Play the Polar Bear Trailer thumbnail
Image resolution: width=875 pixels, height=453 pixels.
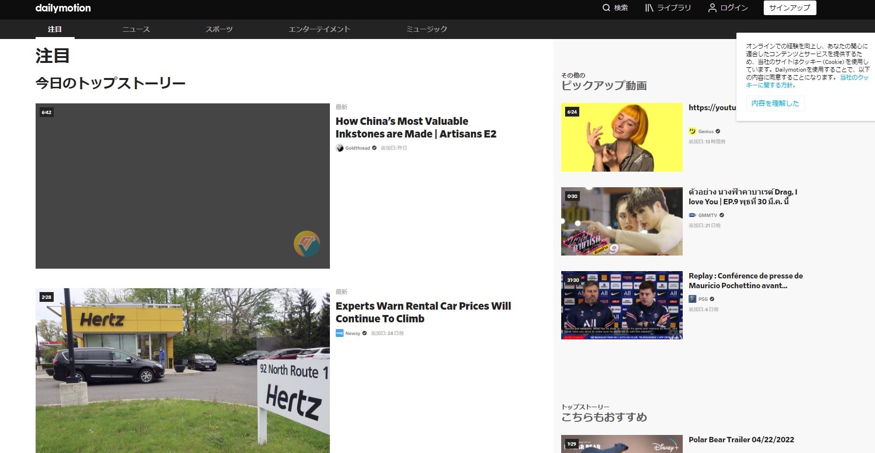(x=622, y=444)
